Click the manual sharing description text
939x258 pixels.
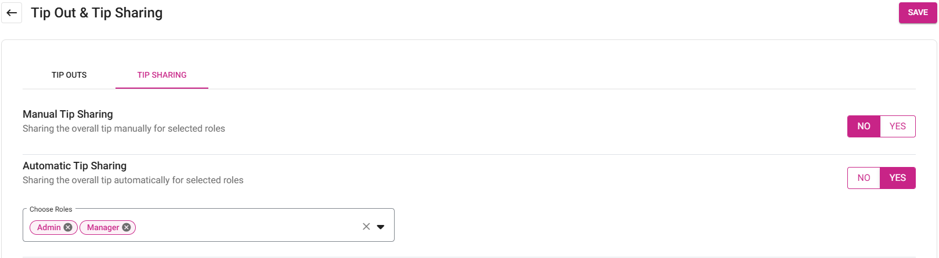pyautogui.click(x=124, y=129)
